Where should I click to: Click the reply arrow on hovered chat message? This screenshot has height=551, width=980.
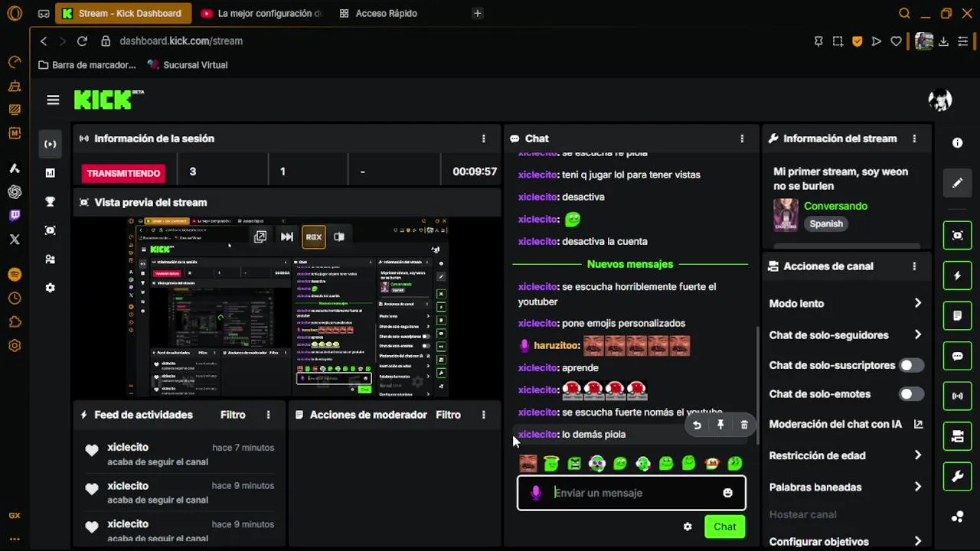697,425
